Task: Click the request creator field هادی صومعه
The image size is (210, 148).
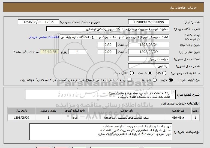Action: coord(115,37)
